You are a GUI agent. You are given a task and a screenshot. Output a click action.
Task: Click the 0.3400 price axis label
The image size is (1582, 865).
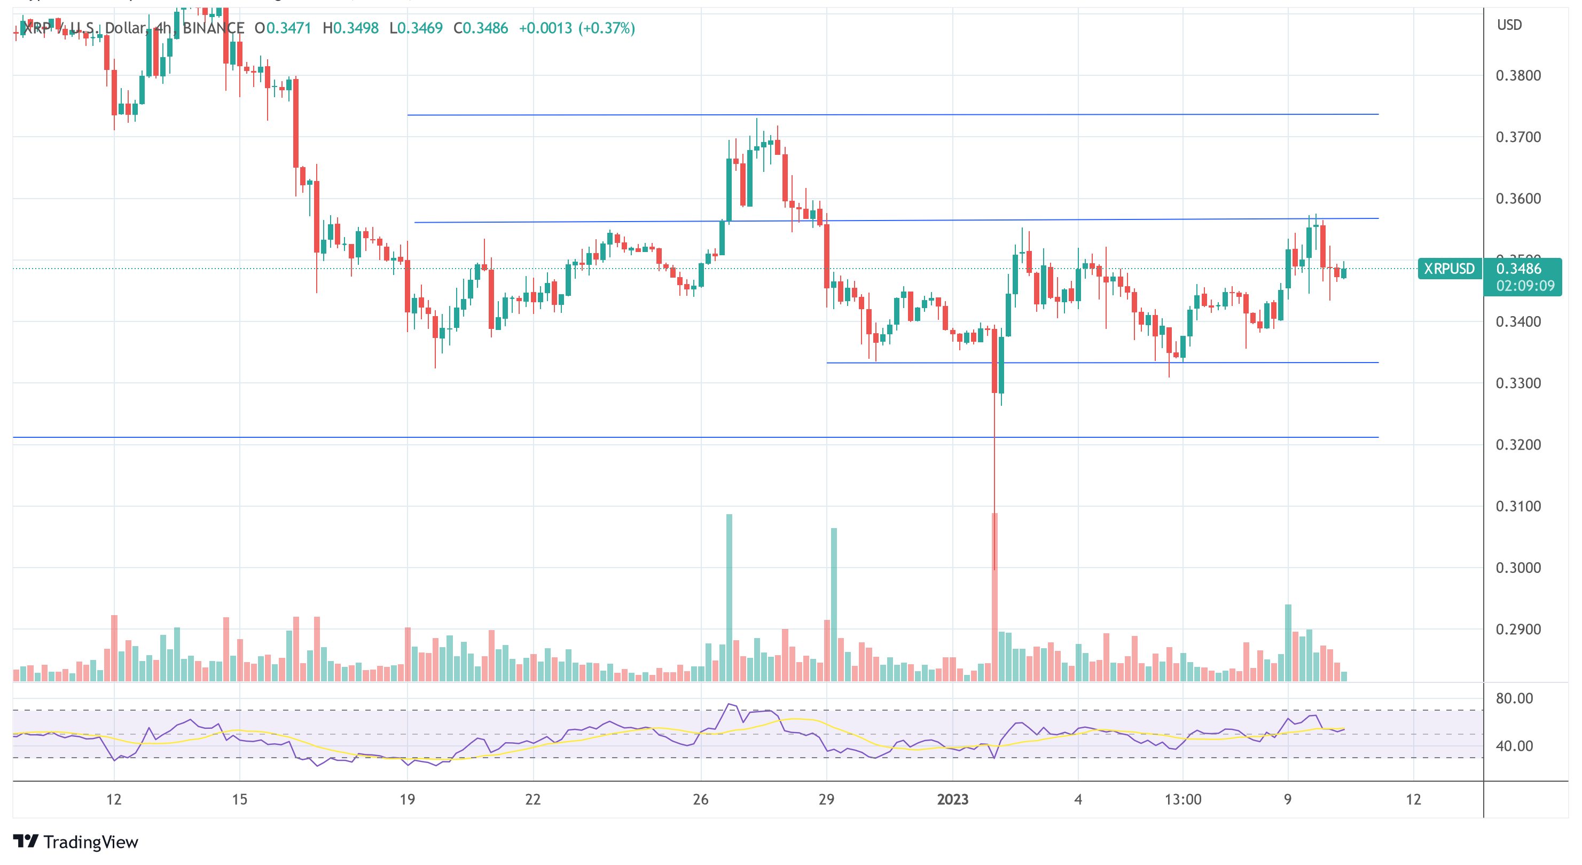pyautogui.click(x=1518, y=321)
